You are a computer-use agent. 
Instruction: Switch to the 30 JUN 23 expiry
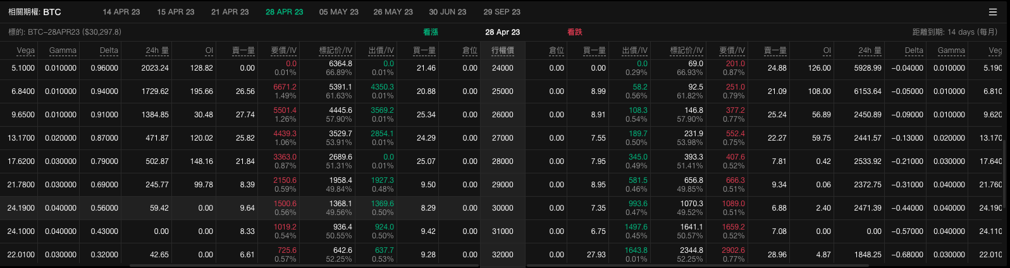coord(448,12)
